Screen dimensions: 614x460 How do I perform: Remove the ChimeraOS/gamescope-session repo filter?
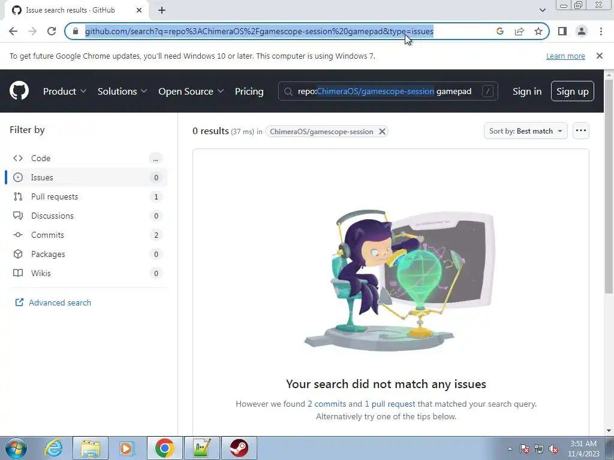tap(382, 132)
